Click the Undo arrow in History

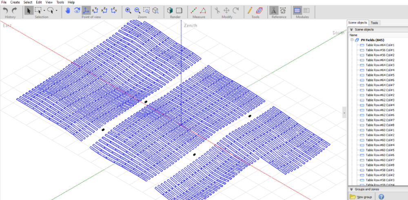[x=6, y=10]
